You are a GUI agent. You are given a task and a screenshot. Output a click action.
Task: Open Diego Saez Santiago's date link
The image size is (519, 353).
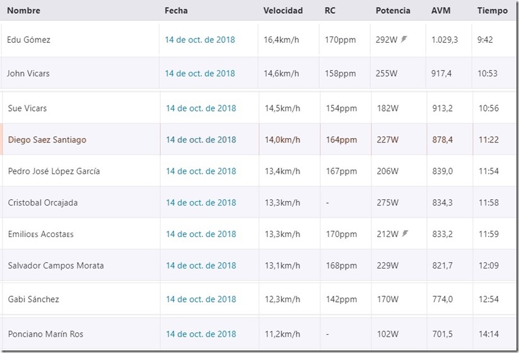[201, 140]
